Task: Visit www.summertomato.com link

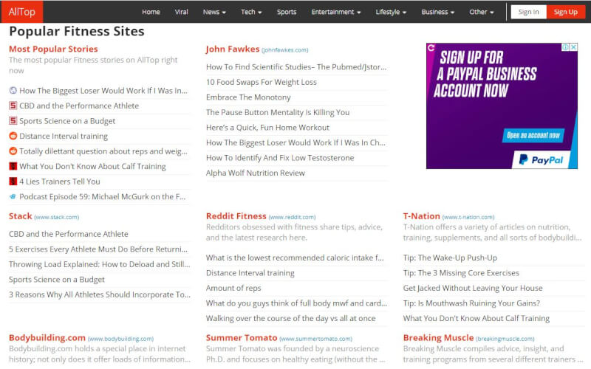Action: [x=316, y=339]
